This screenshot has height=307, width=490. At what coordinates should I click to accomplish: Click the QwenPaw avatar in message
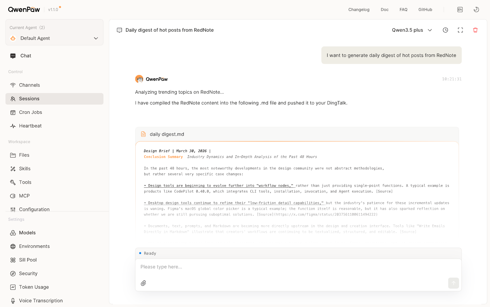coord(139,79)
